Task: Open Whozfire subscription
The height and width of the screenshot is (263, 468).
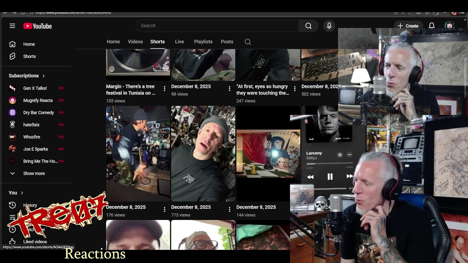Action: [x=32, y=137]
